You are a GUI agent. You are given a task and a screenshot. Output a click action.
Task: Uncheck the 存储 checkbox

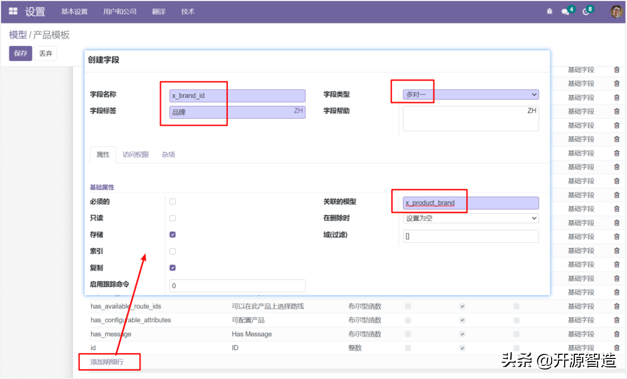point(172,235)
